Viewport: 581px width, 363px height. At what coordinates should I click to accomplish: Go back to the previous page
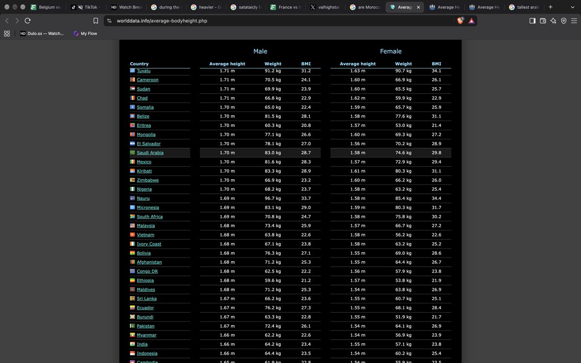coord(7,21)
